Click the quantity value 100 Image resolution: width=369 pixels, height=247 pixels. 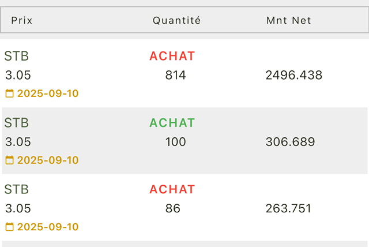click(175, 142)
